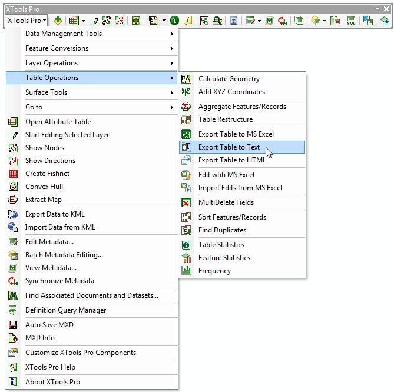
Task: Click the Synchronize Metadata toolbar icon
Action: point(283,21)
